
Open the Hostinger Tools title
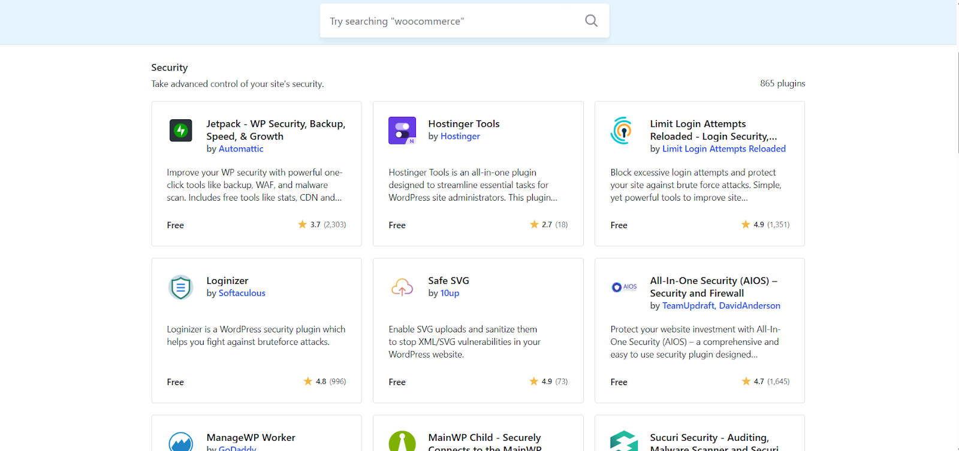[464, 124]
